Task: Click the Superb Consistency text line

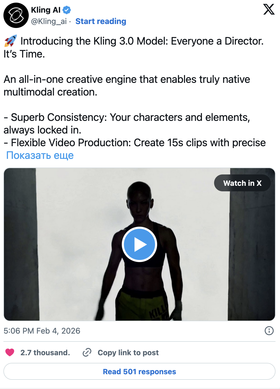Action: click(x=127, y=117)
